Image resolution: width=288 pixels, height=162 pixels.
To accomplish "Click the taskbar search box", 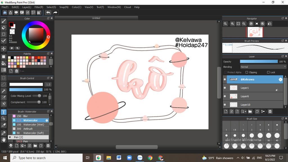I will (46, 158).
